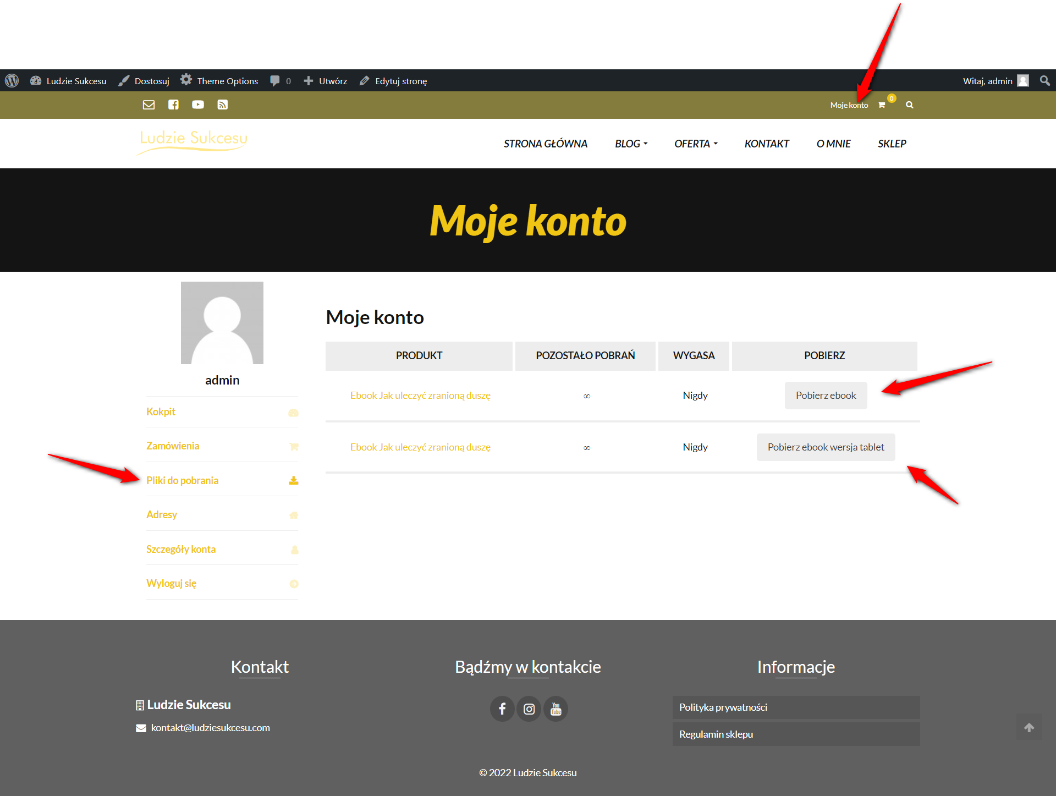Click the Ludzie Sukcesu logo

[x=193, y=142]
